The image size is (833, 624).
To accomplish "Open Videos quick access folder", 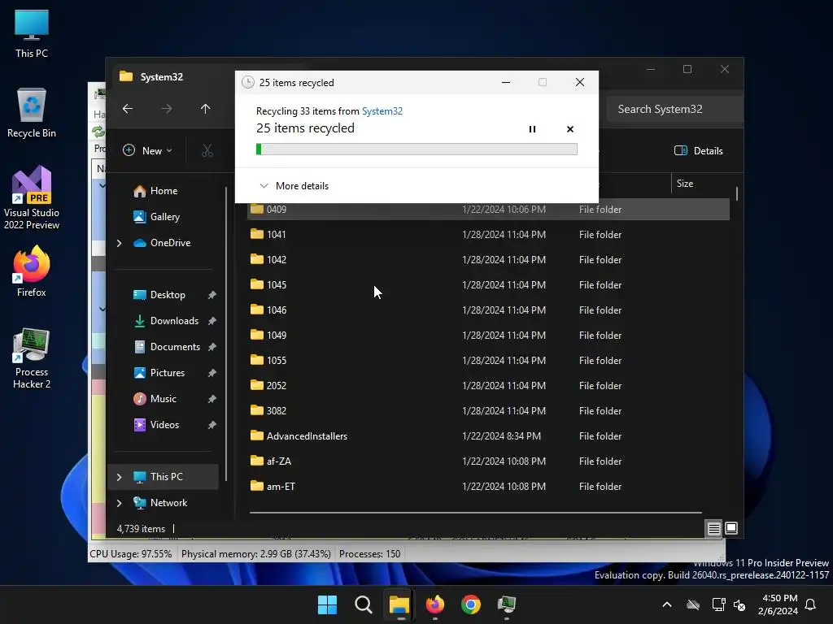I will pyautogui.click(x=155, y=425).
